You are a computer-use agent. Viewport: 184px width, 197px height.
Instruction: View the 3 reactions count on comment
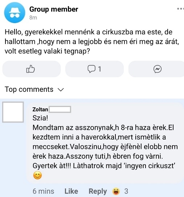point(126,191)
